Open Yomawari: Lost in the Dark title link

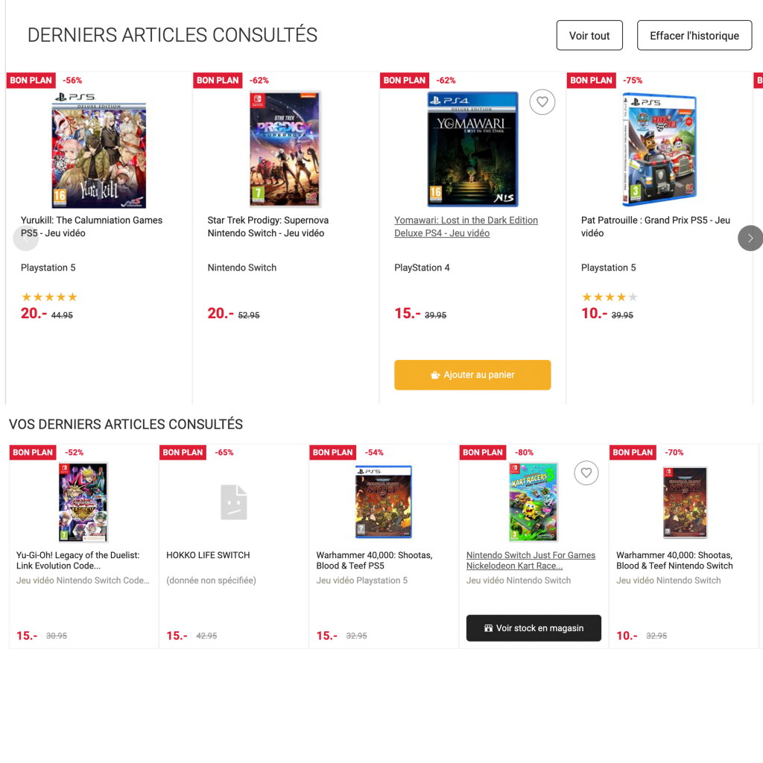click(x=466, y=227)
